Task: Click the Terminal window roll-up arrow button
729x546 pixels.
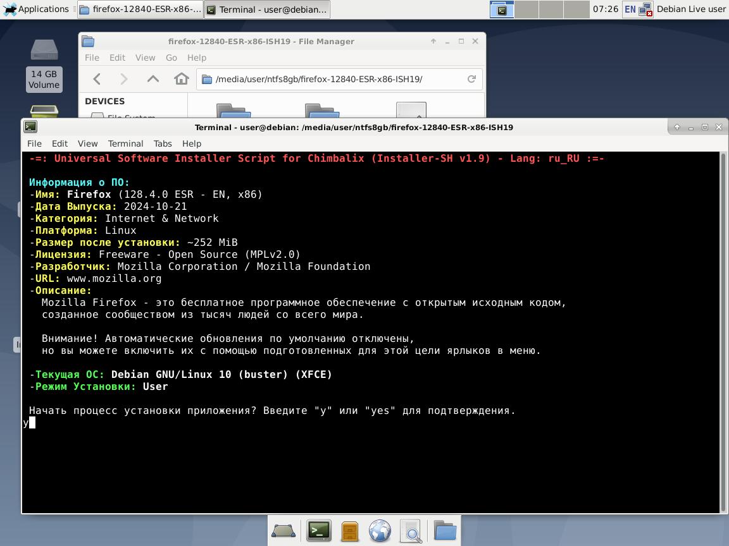Action: pos(677,127)
